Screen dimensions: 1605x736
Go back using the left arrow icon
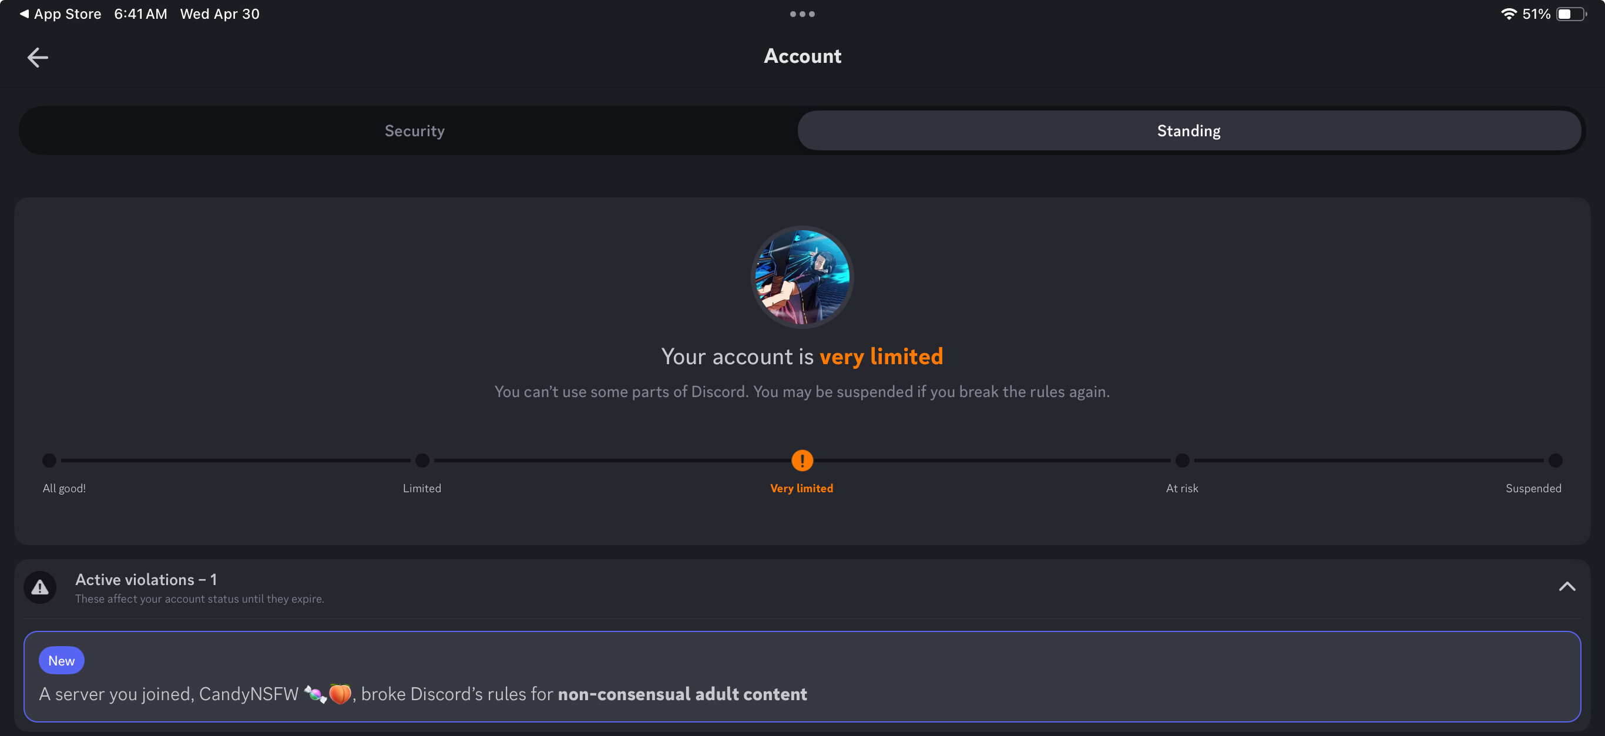[38, 58]
